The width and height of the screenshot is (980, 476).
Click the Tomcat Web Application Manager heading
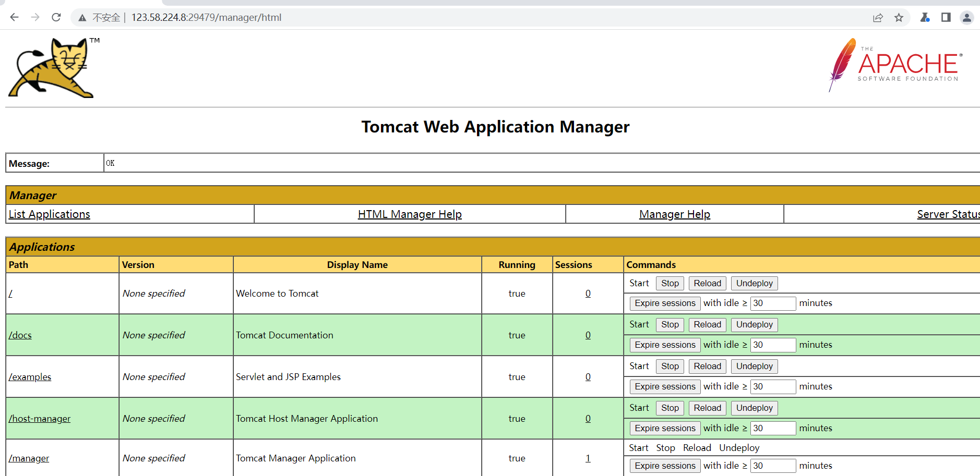point(495,127)
